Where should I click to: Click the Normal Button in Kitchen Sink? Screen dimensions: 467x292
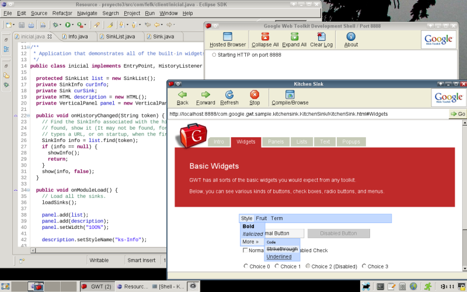(284, 233)
